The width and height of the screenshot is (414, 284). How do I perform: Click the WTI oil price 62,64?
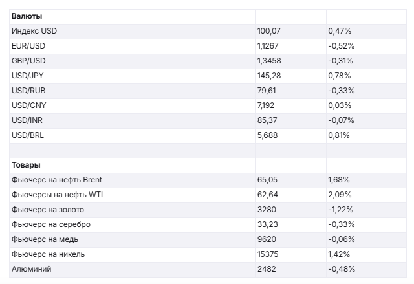point(267,195)
